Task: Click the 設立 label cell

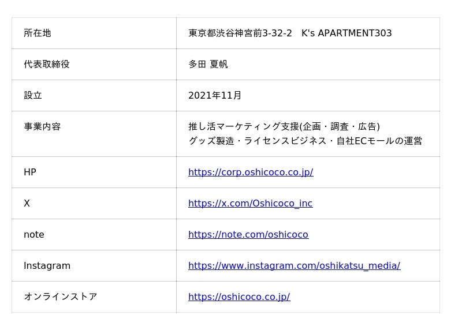Action: (94, 96)
